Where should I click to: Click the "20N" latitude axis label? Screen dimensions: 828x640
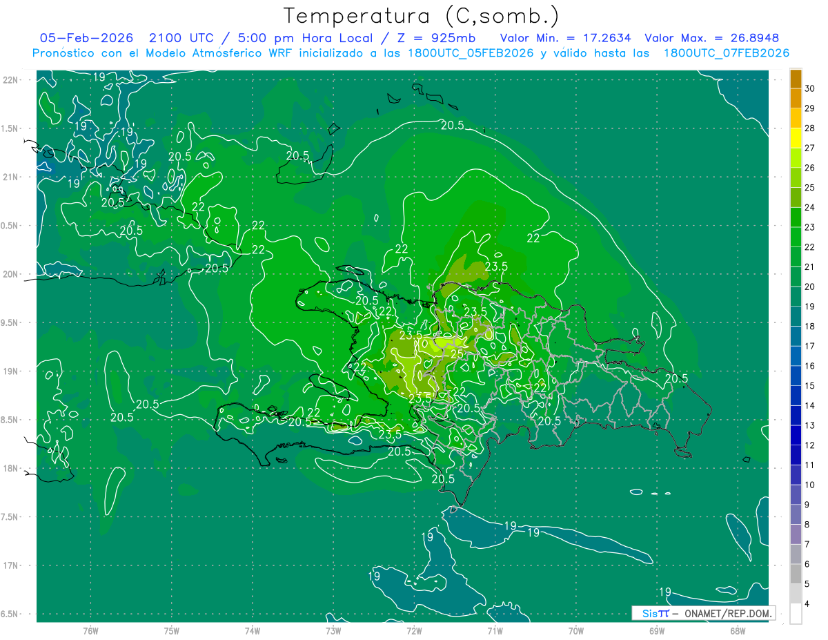click(11, 274)
